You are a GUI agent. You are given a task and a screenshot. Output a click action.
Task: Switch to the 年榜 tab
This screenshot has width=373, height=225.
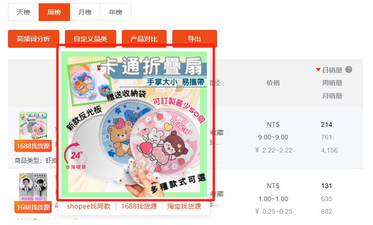[116, 12]
